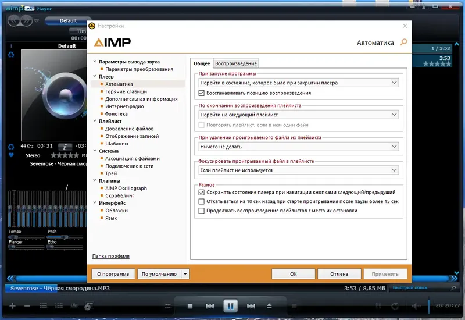The width and height of the screenshot is (465, 320).
Task: Click the album art speaker thumbnail
Action: [54, 95]
